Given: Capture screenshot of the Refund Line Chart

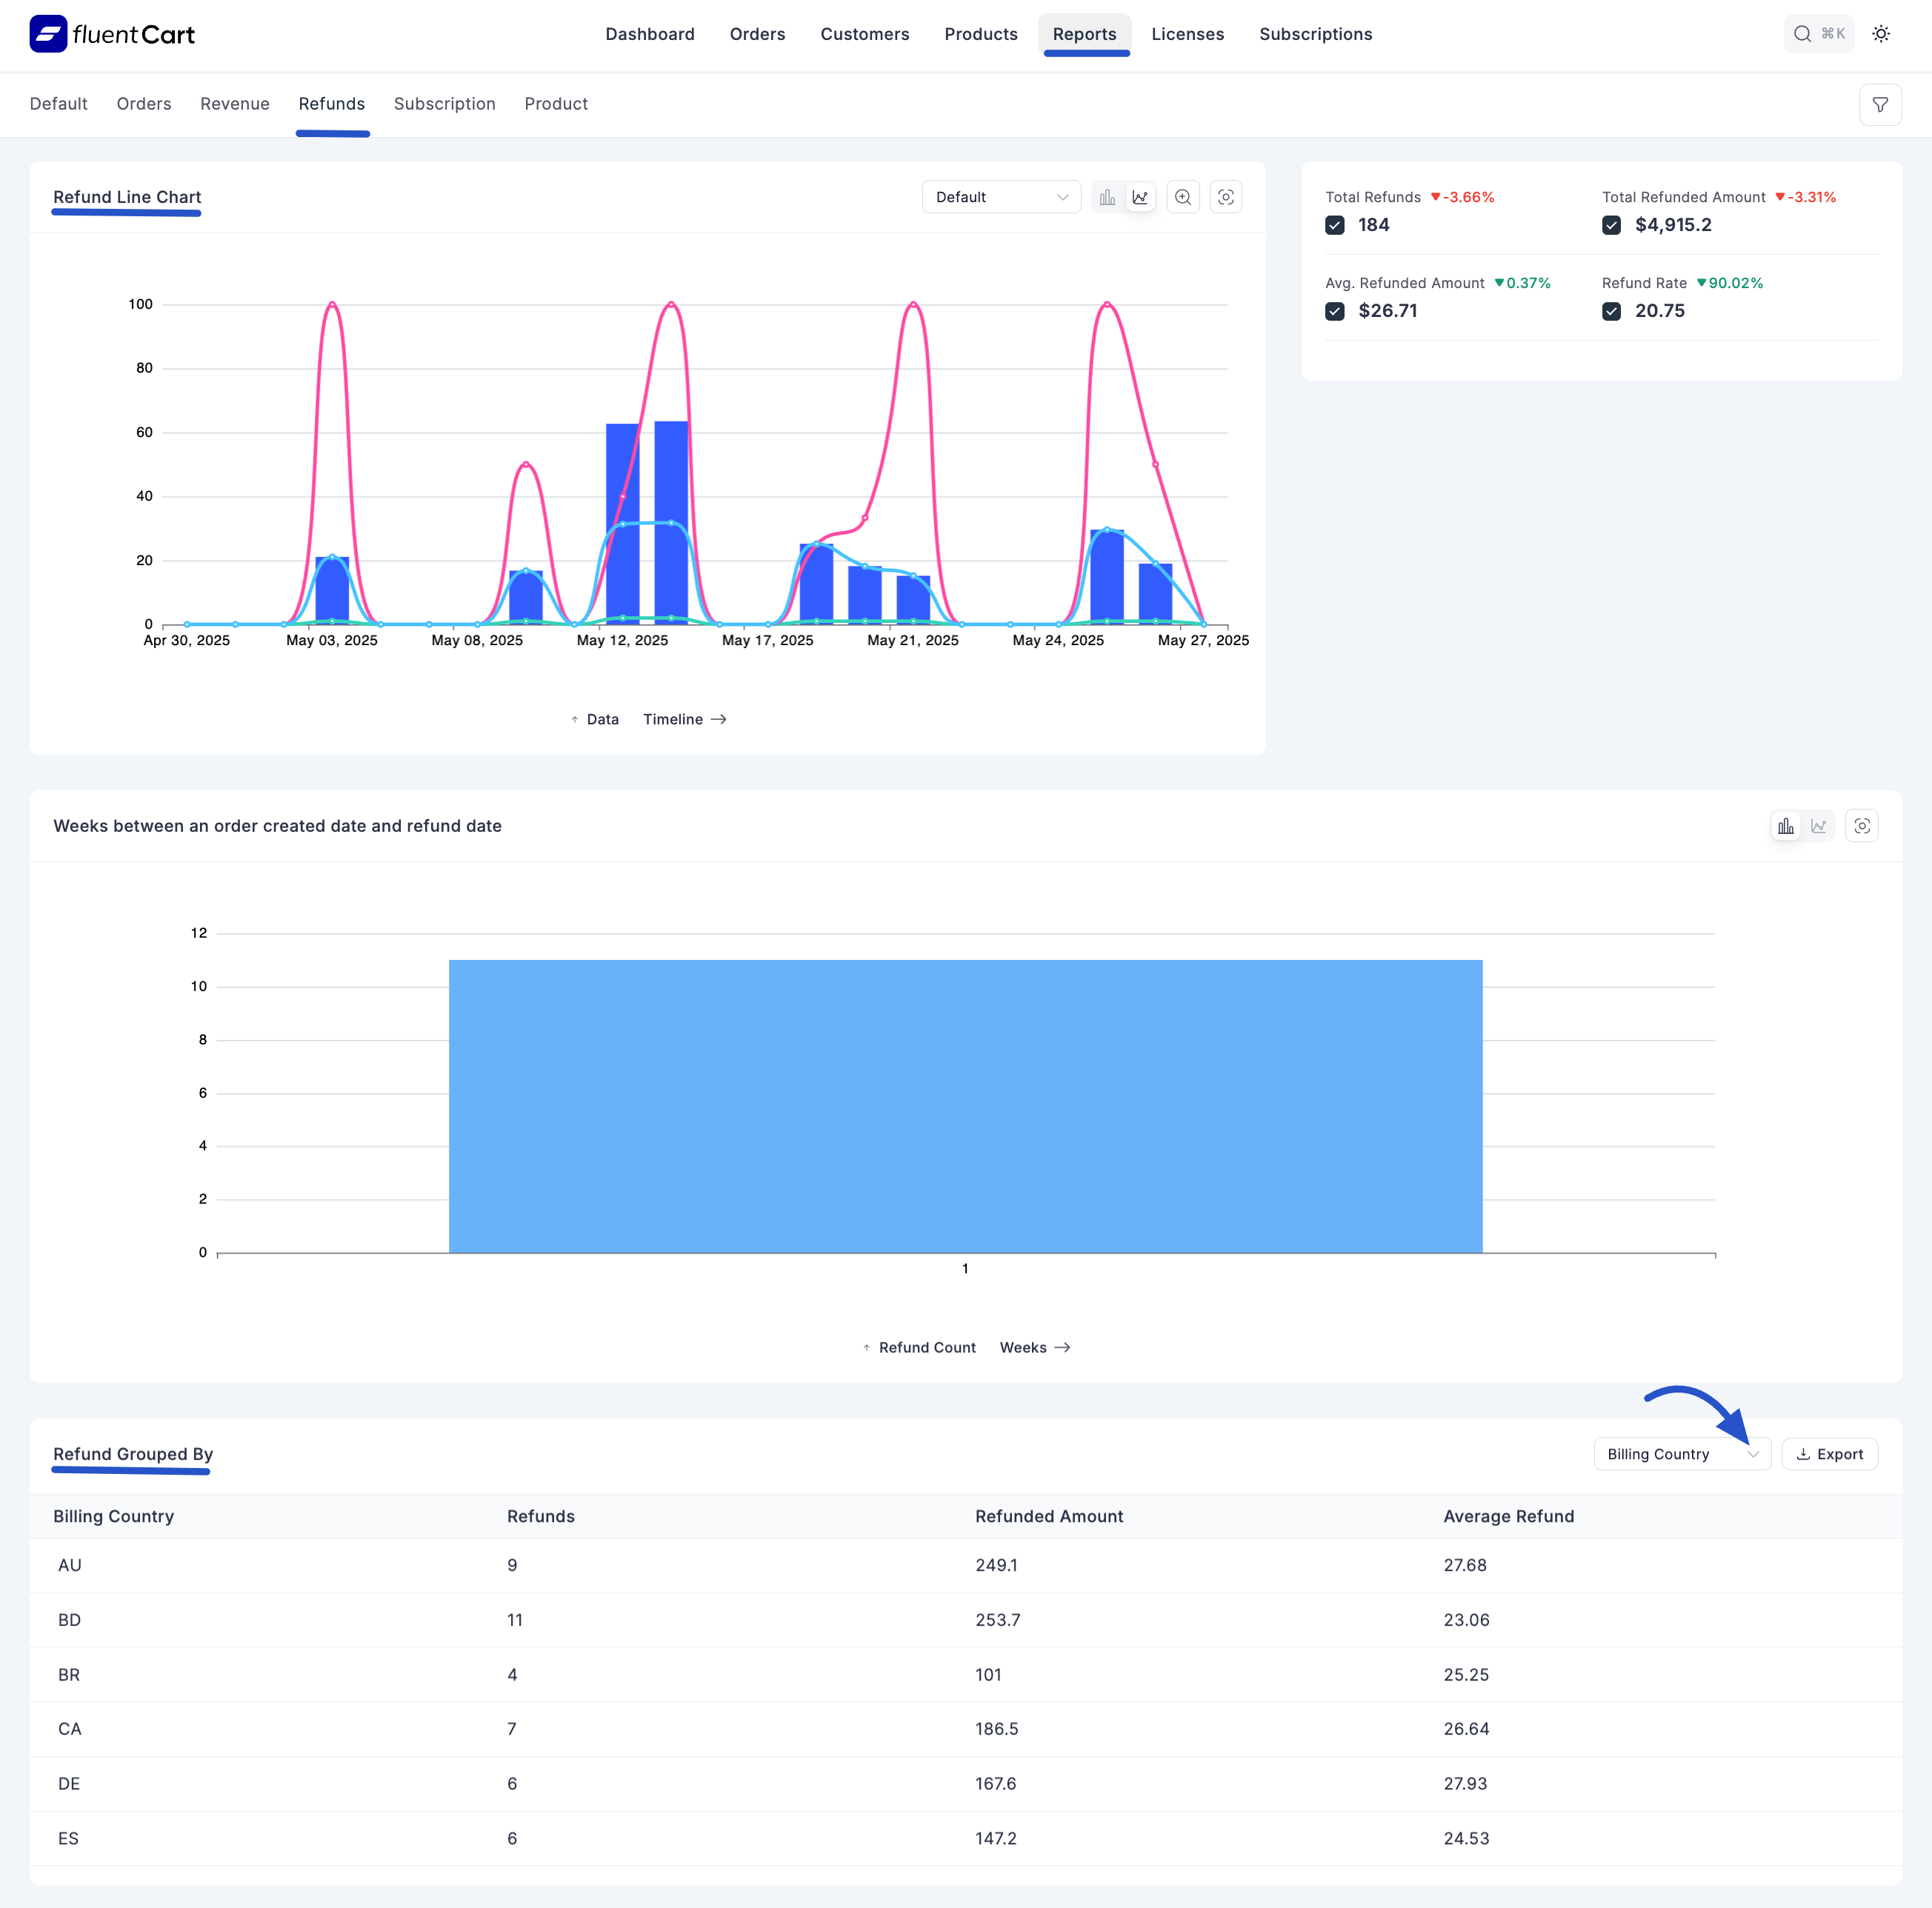Looking at the screenshot, I should pyautogui.click(x=1226, y=197).
